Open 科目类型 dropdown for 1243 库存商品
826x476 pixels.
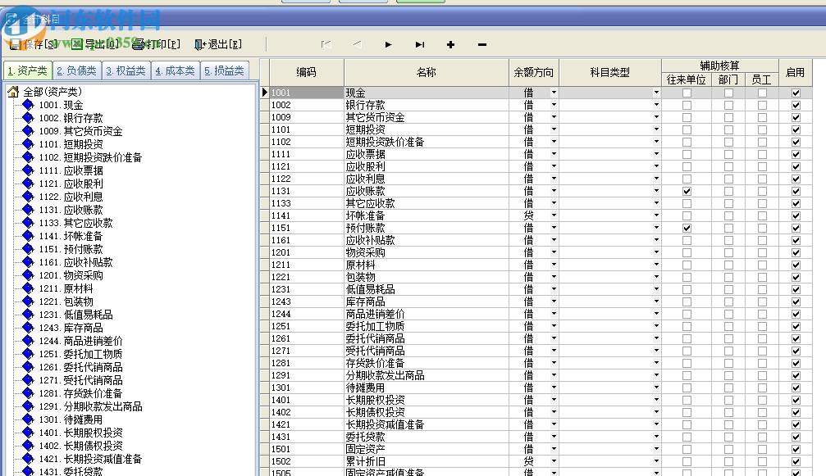pyautogui.click(x=656, y=301)
